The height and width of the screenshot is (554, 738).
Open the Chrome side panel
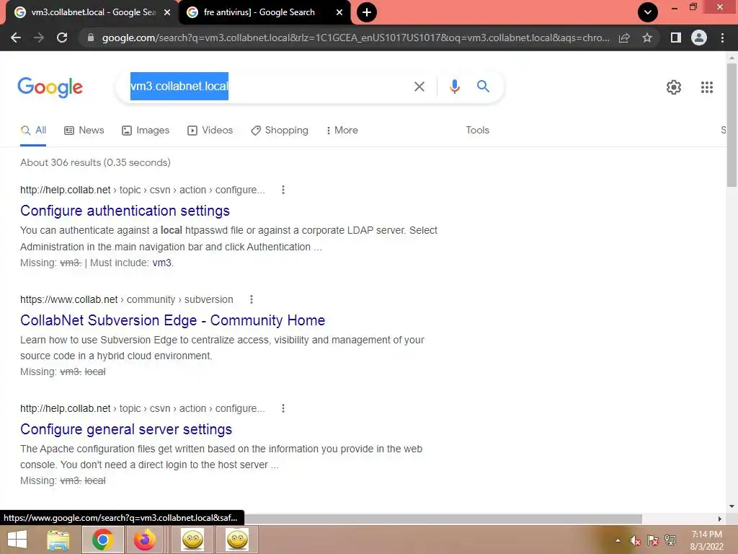click(x=676, y=38)
